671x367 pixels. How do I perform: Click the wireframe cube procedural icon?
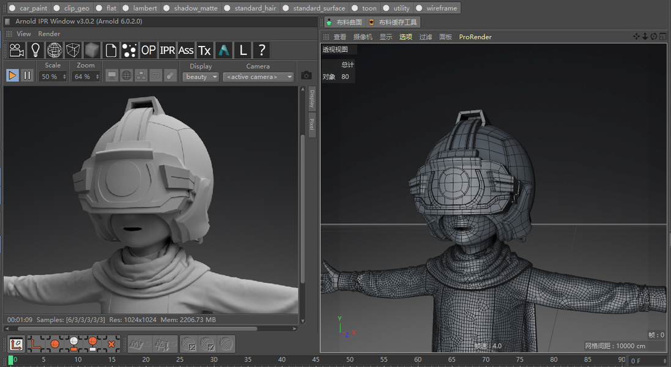coord(73,51)
